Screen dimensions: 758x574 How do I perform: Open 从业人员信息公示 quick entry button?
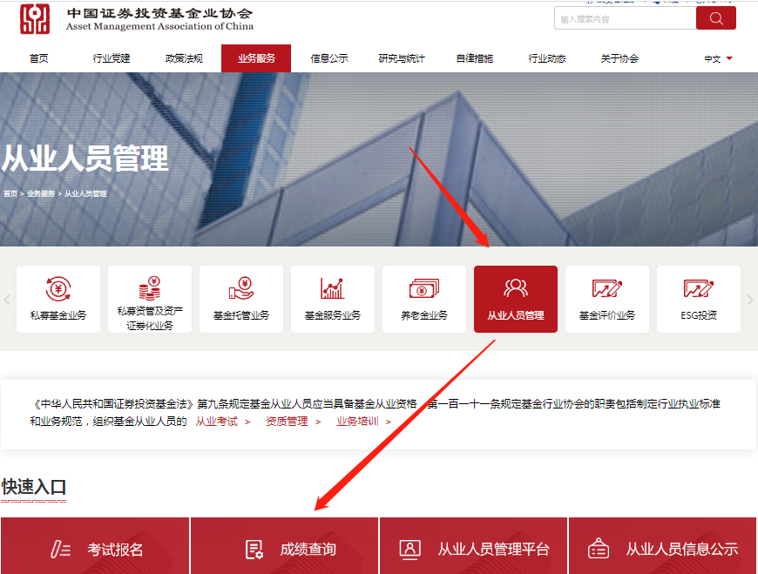pos(662,546)
